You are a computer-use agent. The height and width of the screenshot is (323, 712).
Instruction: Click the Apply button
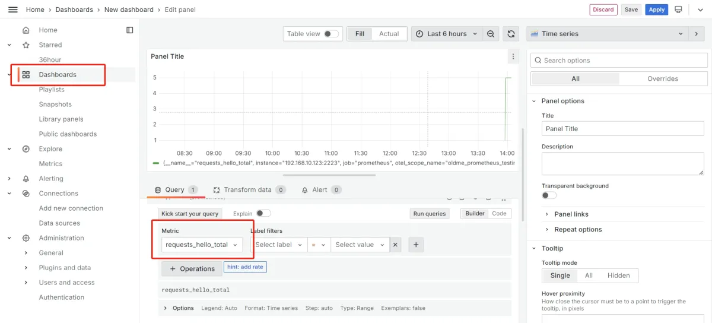tap(657, 9)
